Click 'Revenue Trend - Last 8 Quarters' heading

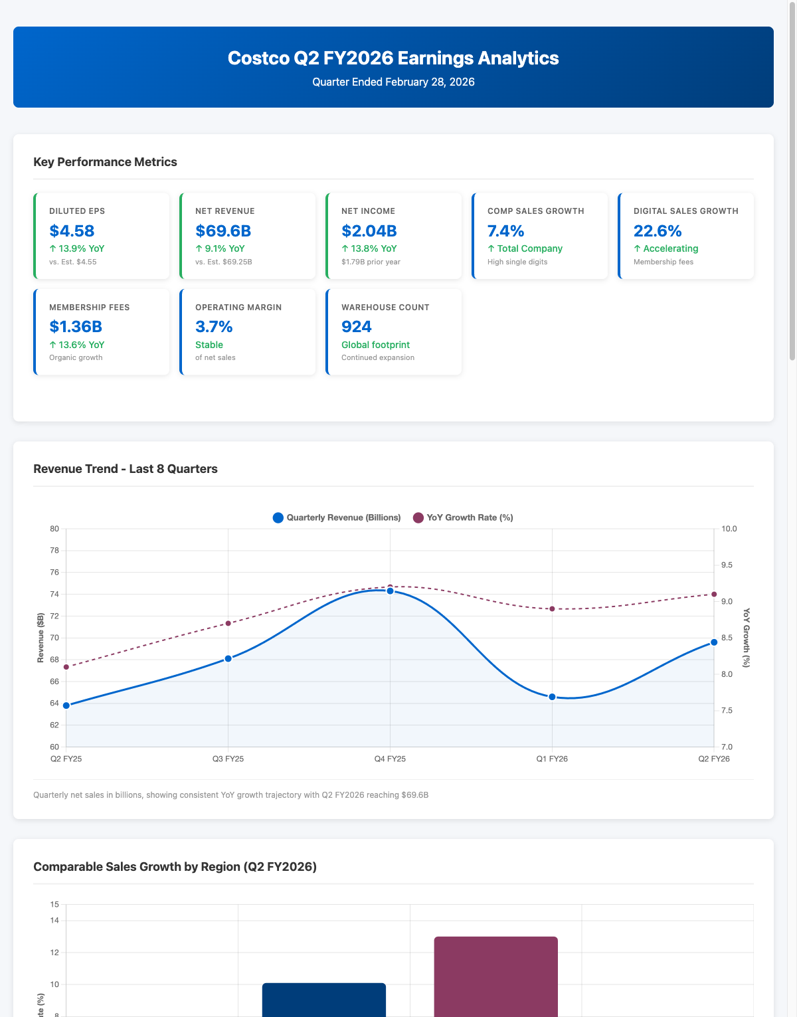point(126,469)
